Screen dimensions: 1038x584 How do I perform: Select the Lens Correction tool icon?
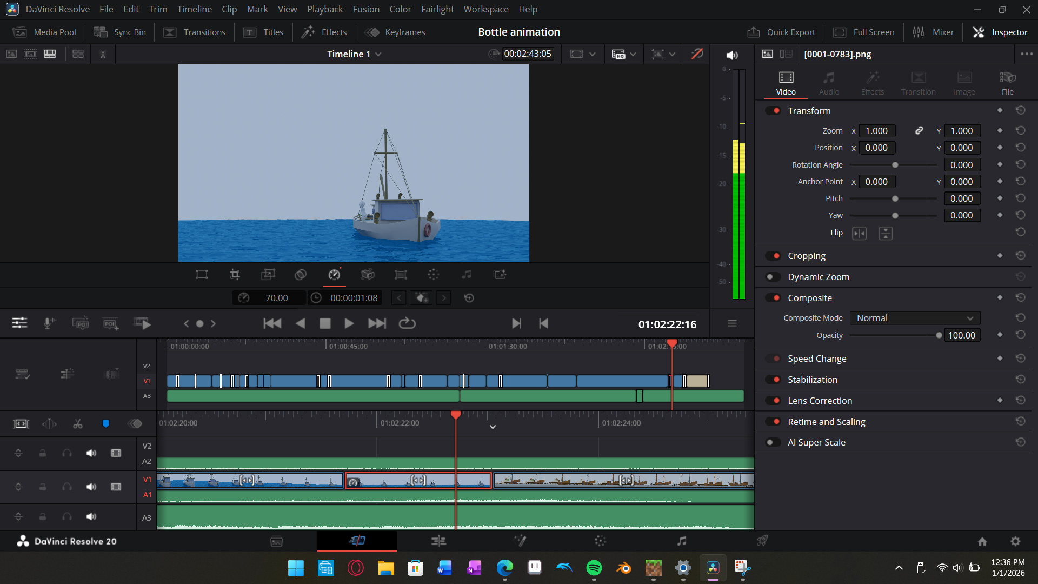click(x=401, y=275)
